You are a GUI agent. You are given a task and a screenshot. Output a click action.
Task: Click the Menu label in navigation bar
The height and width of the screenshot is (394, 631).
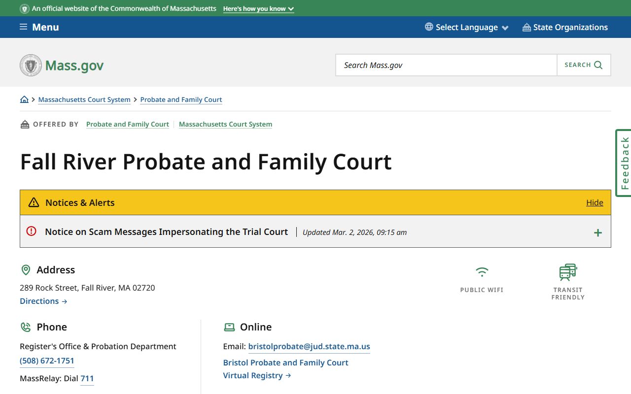(x=45, y=27)
